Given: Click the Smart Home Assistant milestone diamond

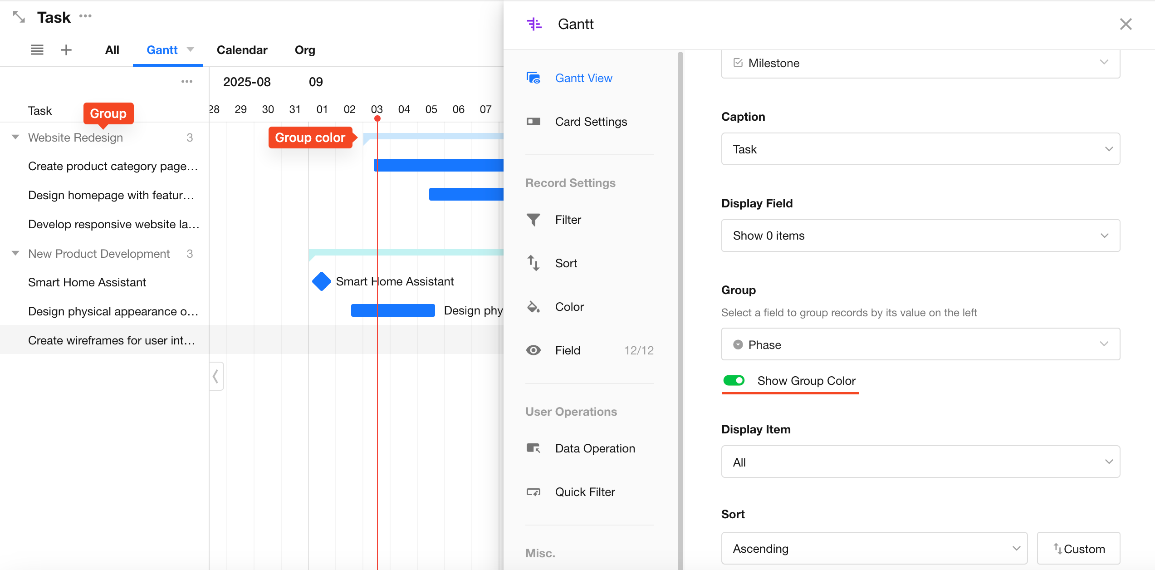Looking at the screenshot, I should tap(322, 281).
